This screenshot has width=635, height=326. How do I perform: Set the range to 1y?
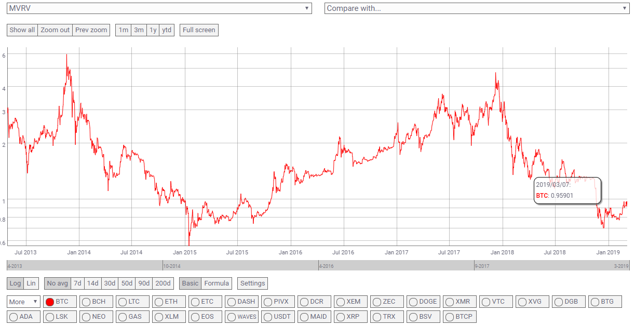(x=153, y=30)
